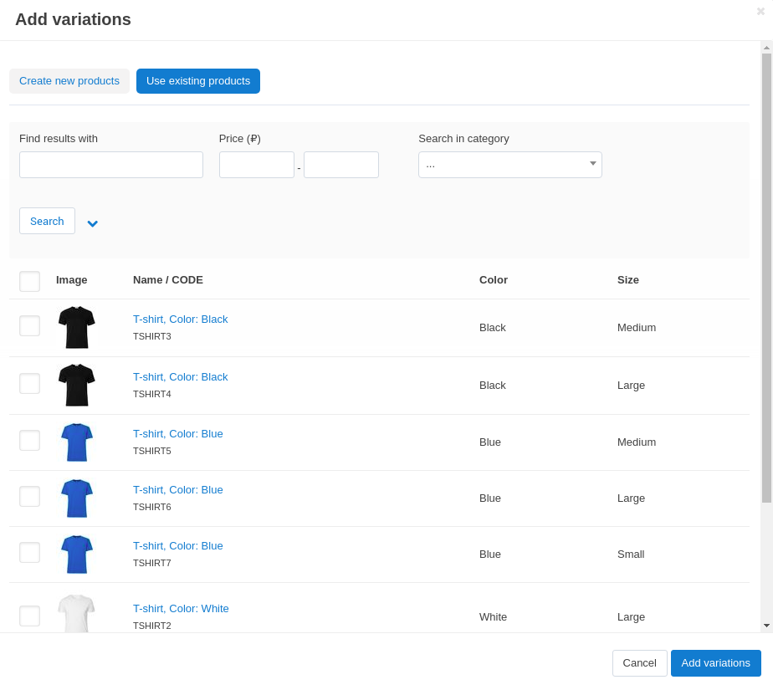Viewport: 773px width, 690px height.
Task: Open T-shirt, Color: White link
Action: [x=181, y=609]
